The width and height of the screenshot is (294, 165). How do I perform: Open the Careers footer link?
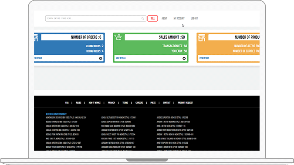click(x=139, y=103)
